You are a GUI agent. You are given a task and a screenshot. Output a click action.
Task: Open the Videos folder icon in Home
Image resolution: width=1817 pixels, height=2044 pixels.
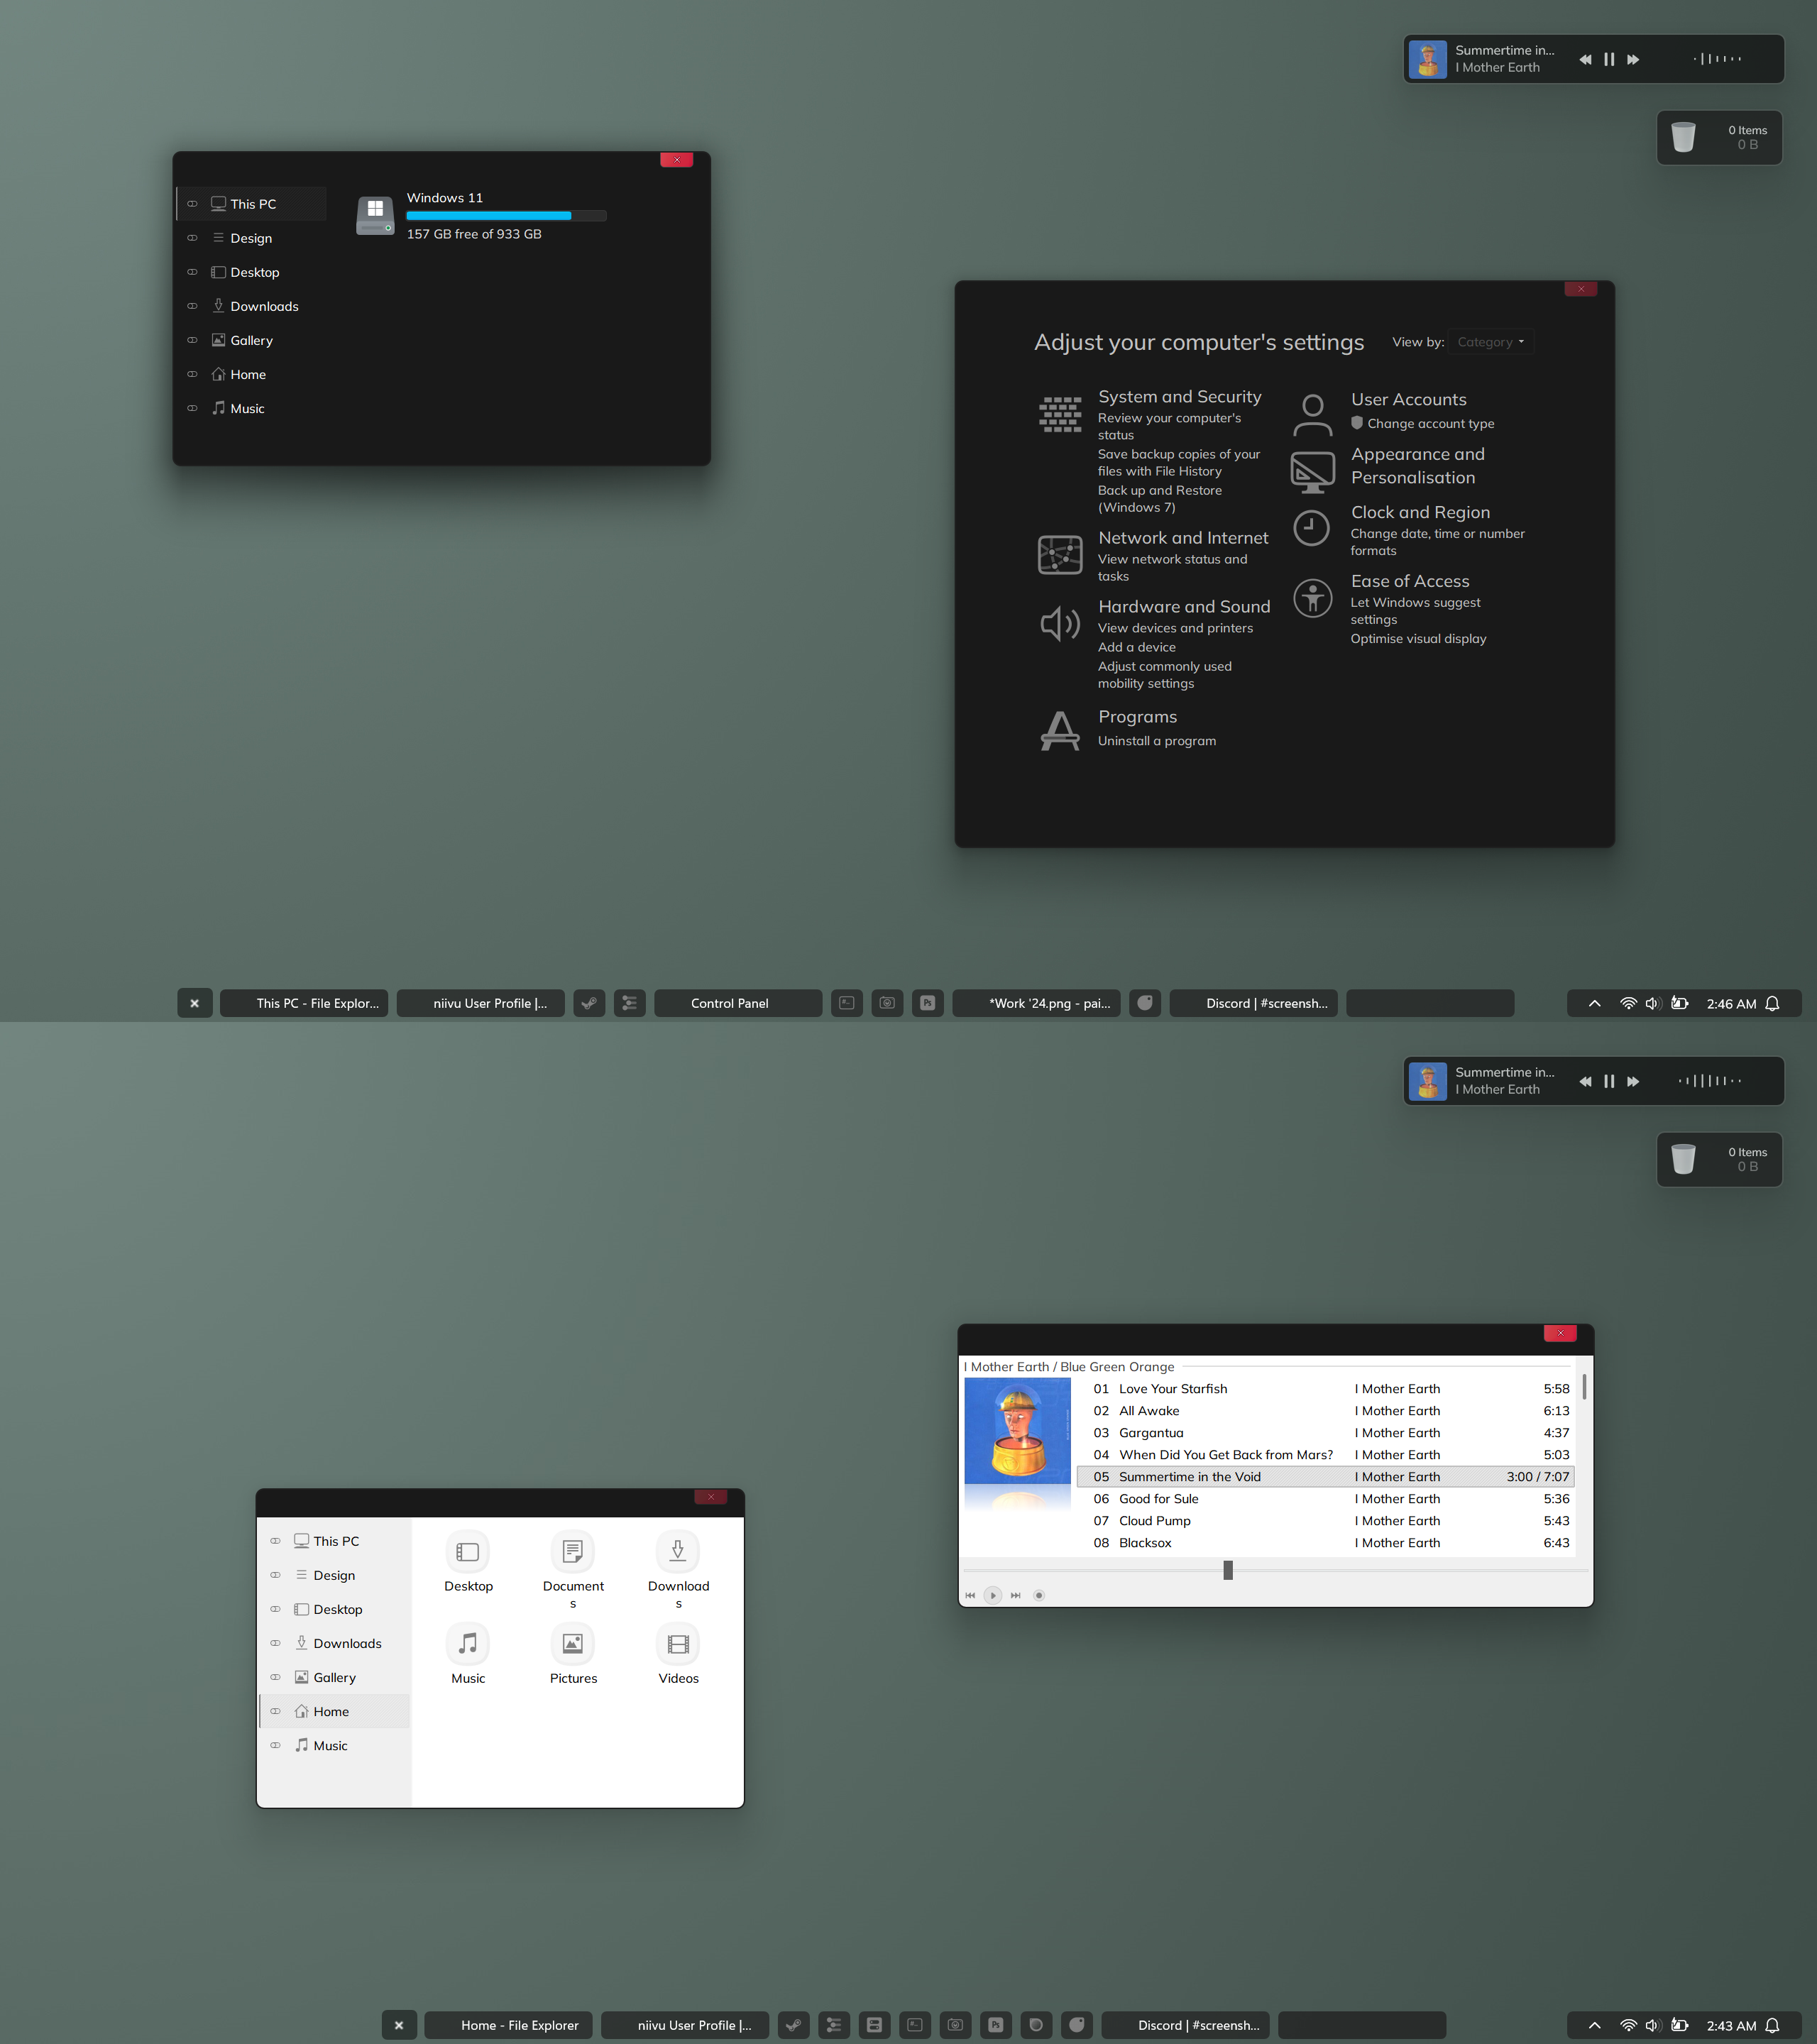pos(678,1644)
